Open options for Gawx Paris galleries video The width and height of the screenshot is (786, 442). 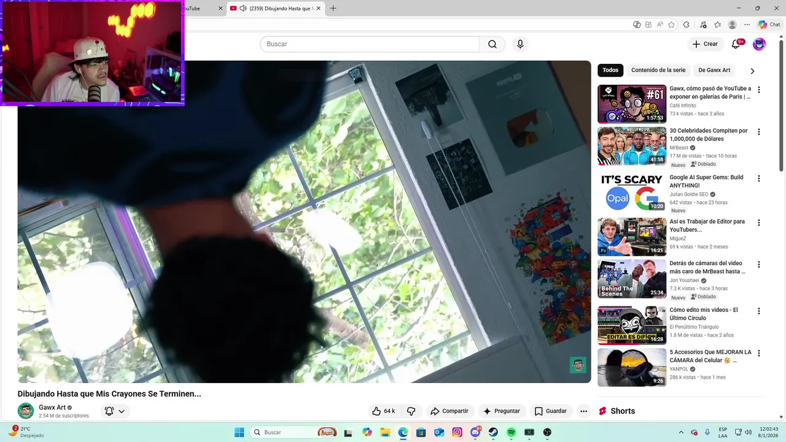click(759, 90)
